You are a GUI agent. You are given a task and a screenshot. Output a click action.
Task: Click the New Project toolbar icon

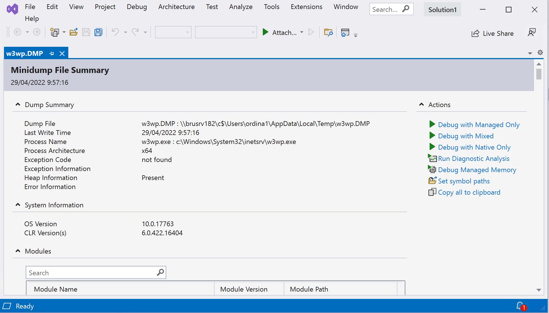click(54, 32)
